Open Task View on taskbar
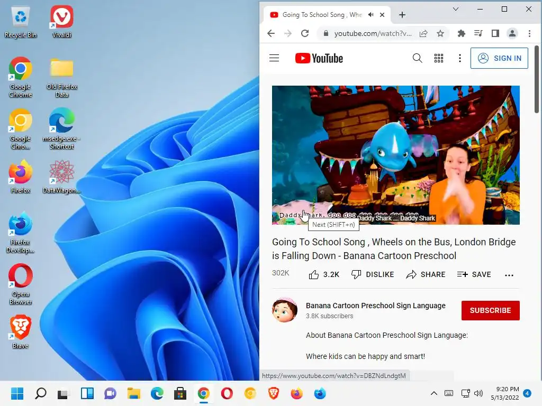 (64, 393)
